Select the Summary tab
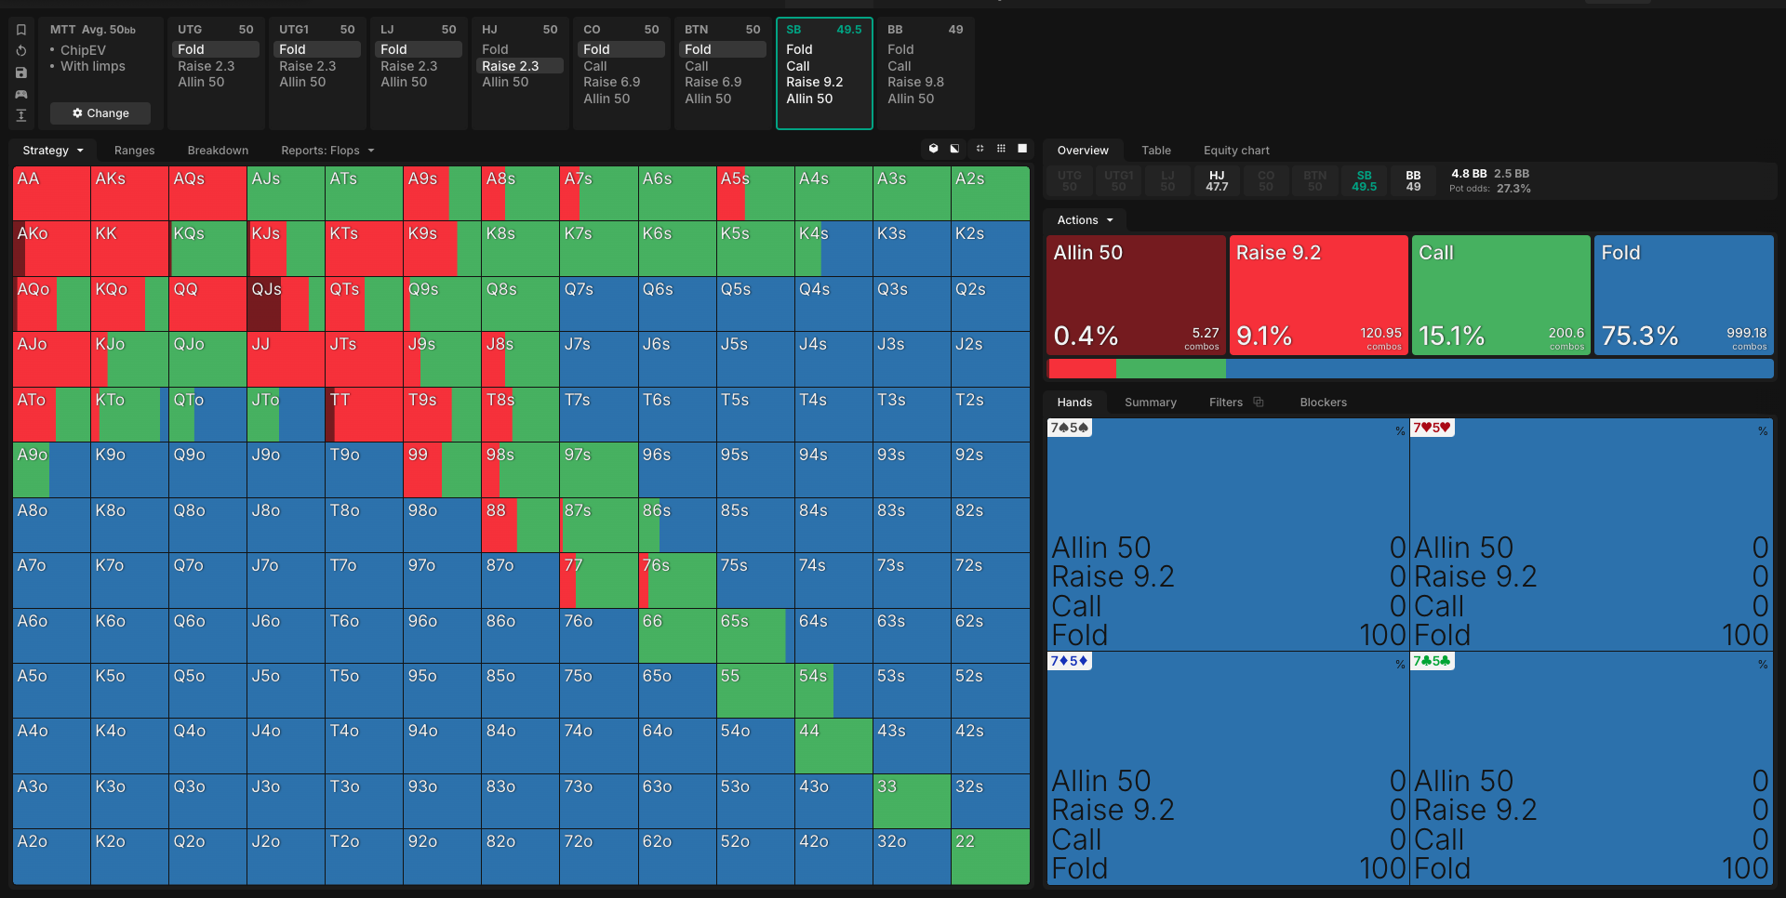This screenshot has height=898, width=1786. coord(1151,403)
